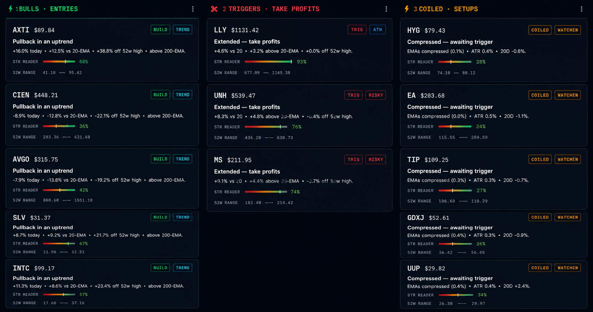Click 52W range 860.60 — 1551.10 on AVGO
Screen dimensions: 593x312
(68, 200)
